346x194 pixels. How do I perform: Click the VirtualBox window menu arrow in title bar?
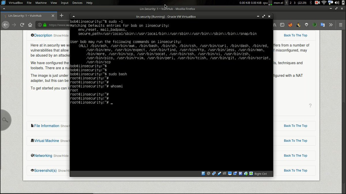74,16
